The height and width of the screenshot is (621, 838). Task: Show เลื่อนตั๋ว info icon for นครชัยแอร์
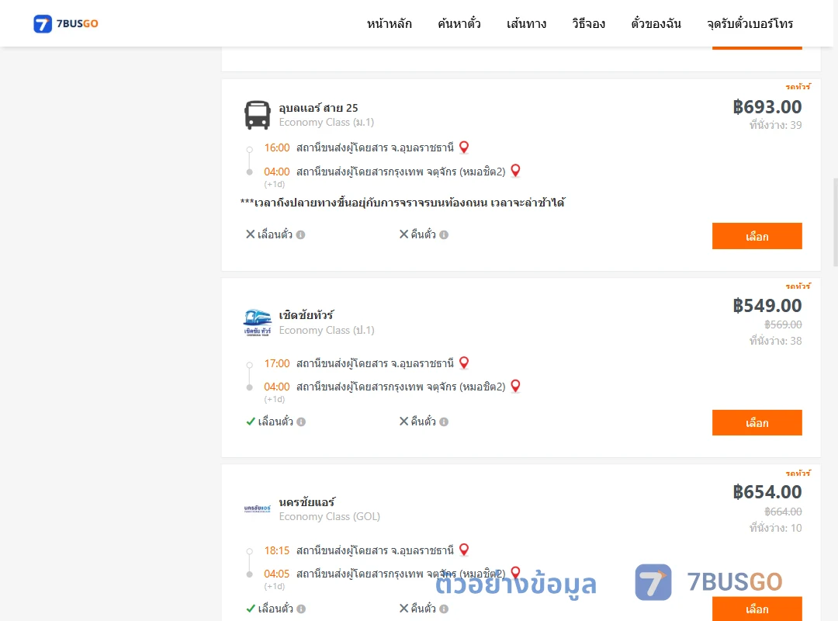301,609
